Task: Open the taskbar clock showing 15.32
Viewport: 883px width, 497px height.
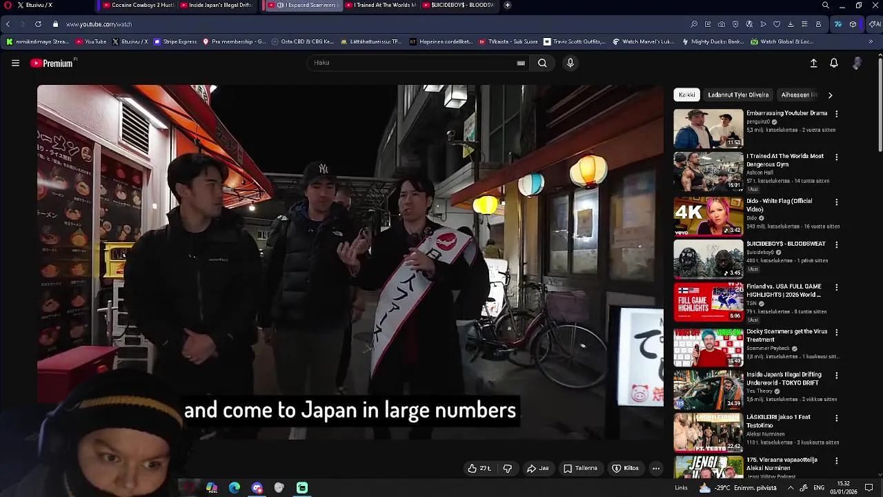Action: pyautogui.click(x=844, y=488)
